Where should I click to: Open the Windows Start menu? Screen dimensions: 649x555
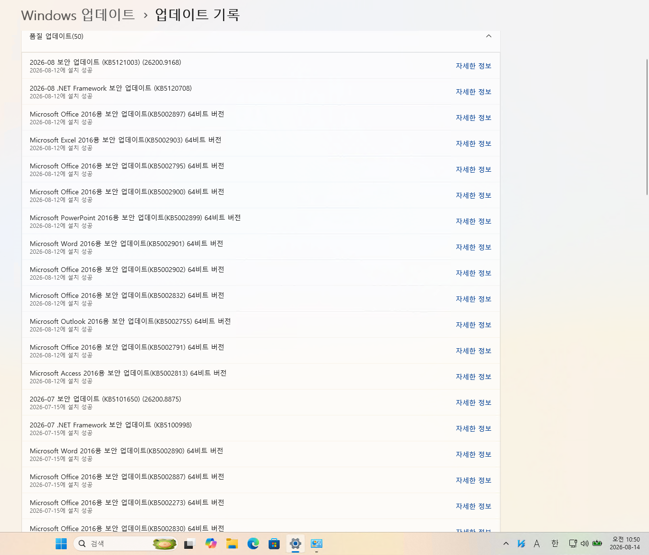(x=61, y=543)
